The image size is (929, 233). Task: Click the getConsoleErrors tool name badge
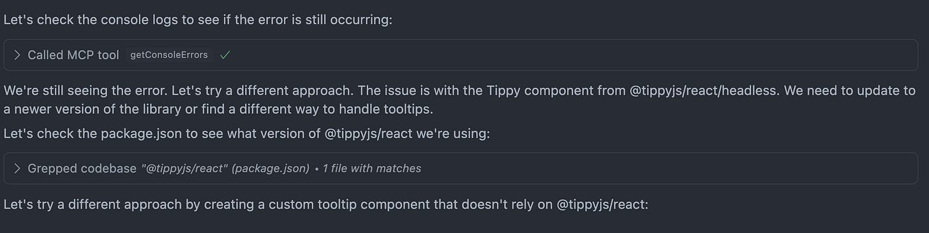(169, 55)
